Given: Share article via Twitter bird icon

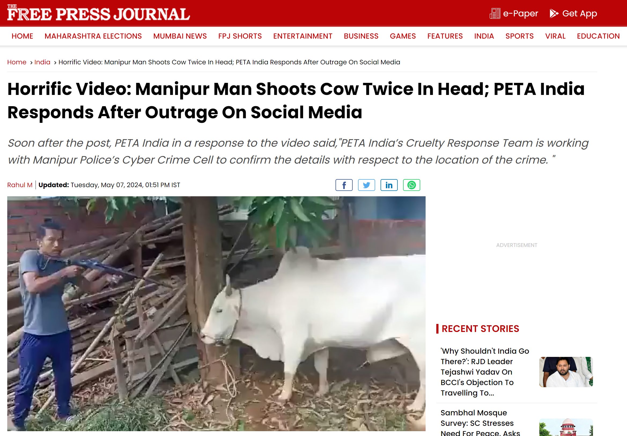Looking at the screenshot, I should (367, 185).
